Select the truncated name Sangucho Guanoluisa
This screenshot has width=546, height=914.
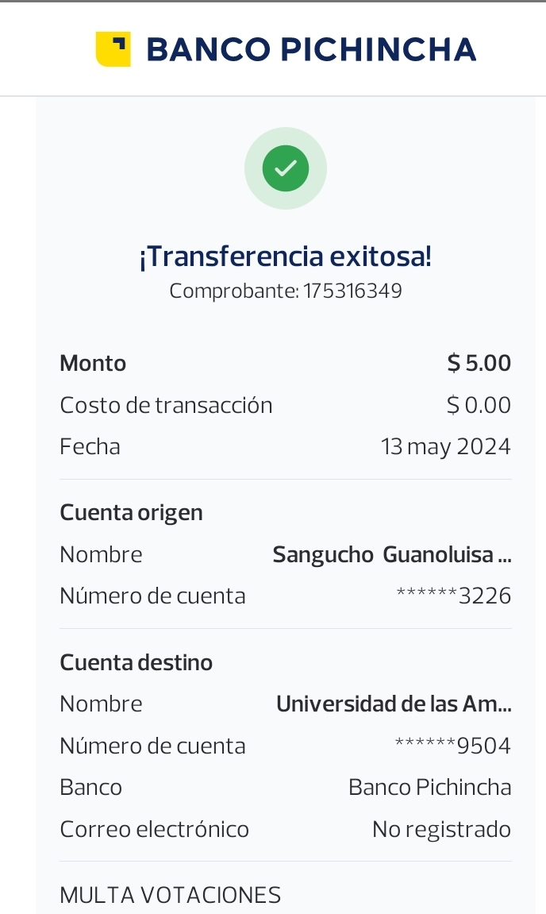(392, 554)
